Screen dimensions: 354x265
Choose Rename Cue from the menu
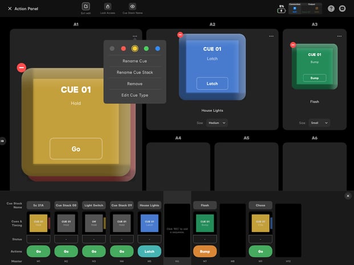[x=135, y=61]
